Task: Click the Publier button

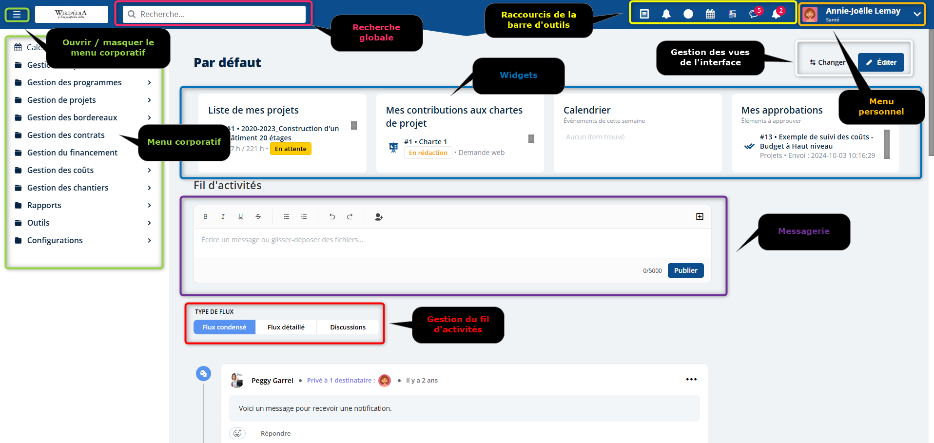Action: pos(685,270)
